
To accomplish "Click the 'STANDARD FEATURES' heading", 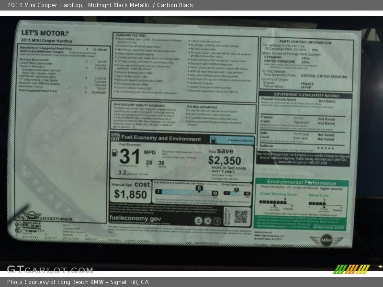I will point(131,35).
